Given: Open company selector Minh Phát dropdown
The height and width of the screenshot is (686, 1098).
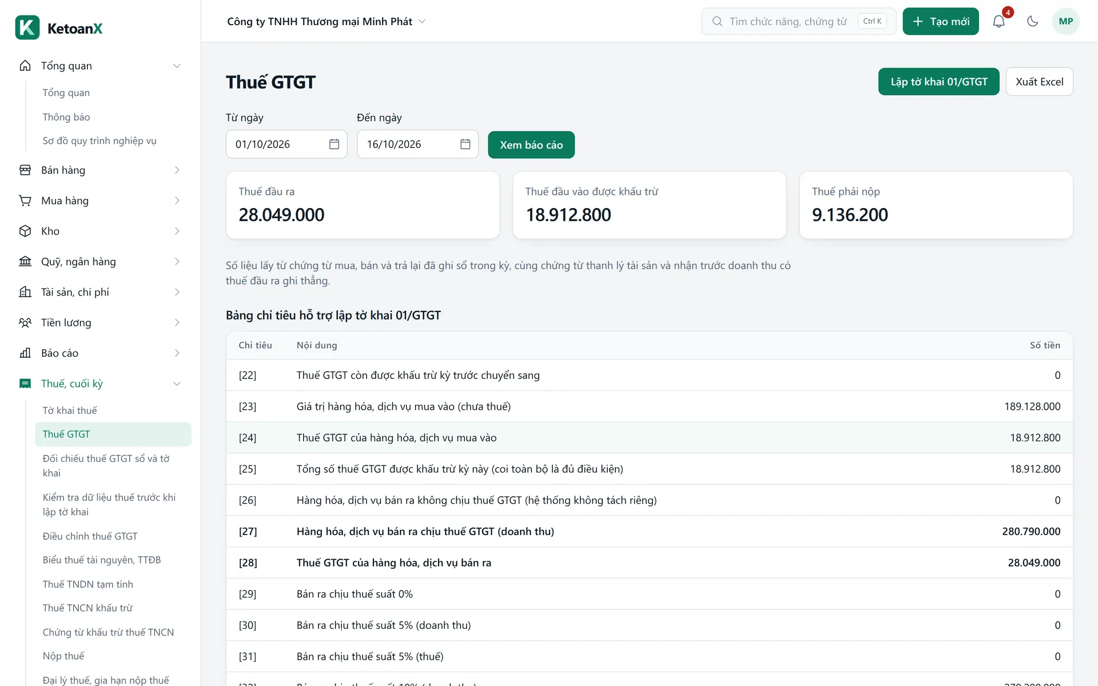Looking at the screenshot, I should click(327, 22).
